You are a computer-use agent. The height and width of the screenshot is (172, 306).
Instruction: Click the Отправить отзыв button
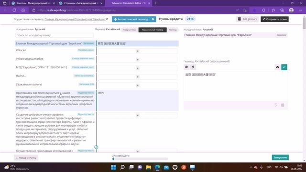point(274,19)
